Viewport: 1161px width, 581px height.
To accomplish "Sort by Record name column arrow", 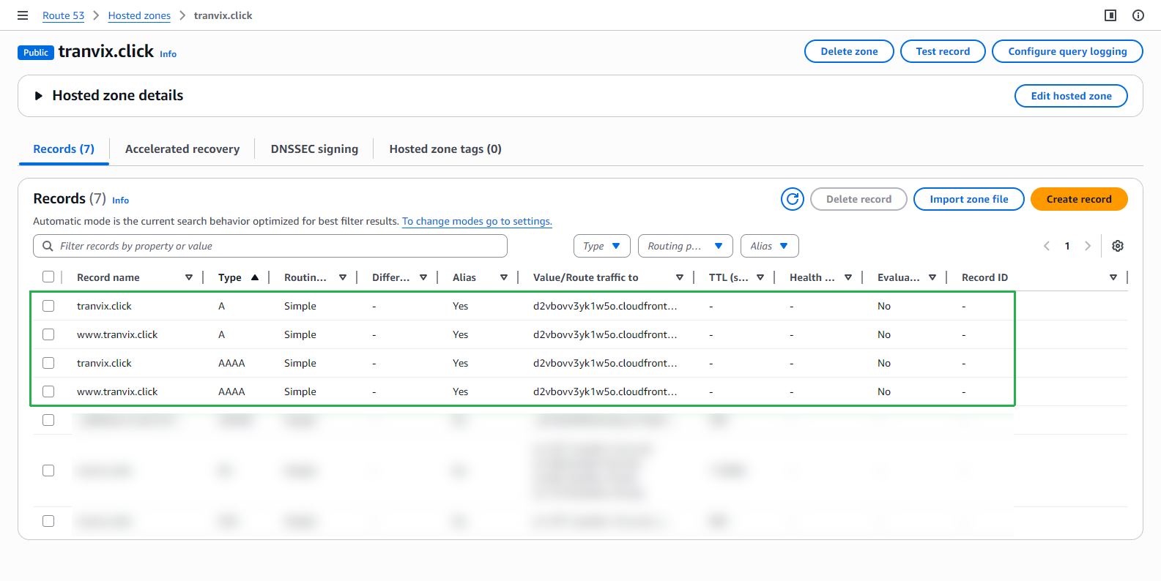I will 189,277.
